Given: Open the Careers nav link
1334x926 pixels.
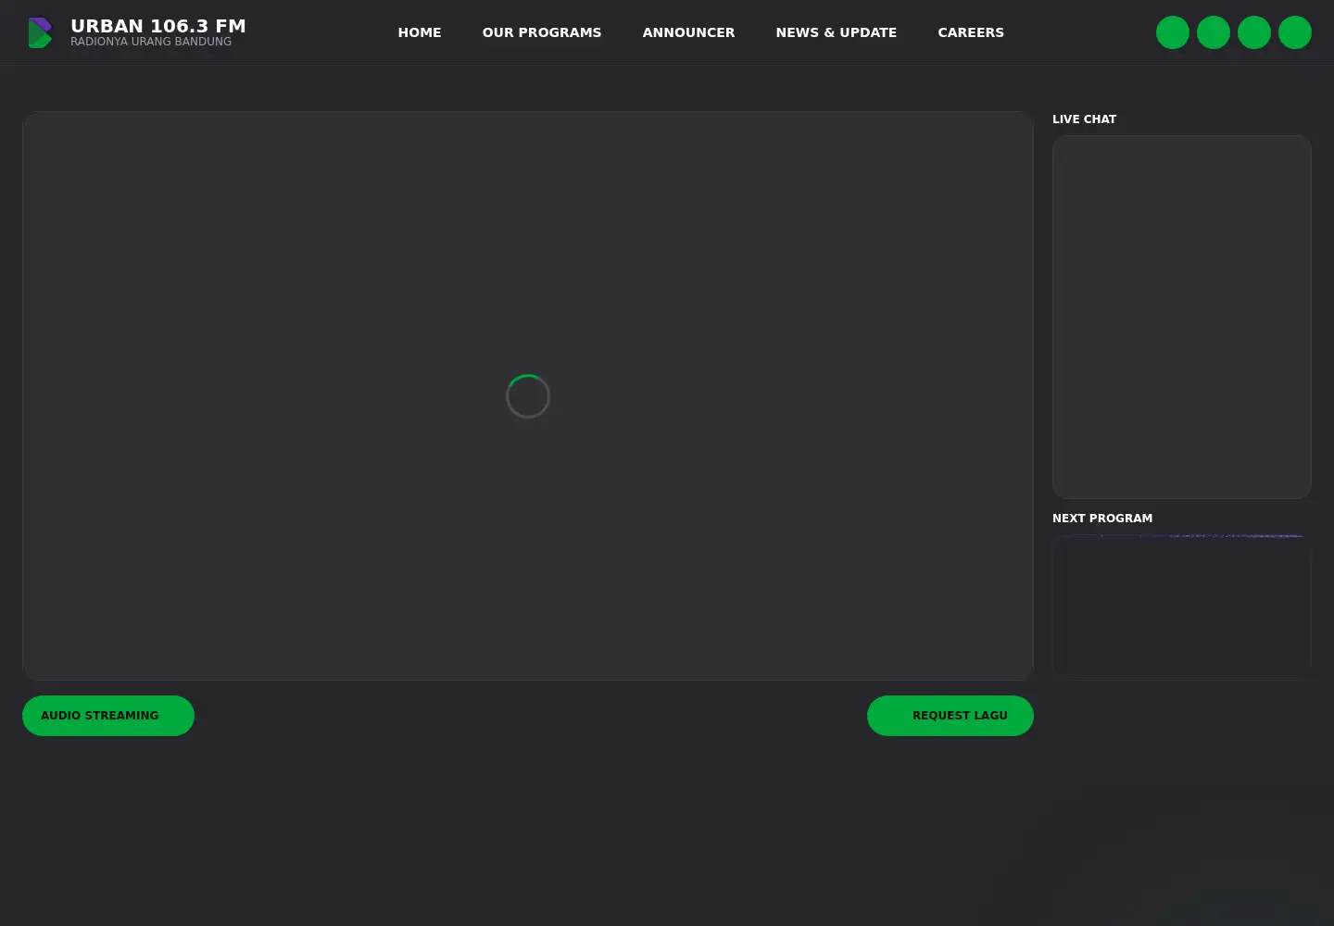Looking at the screenshot, I should tap(971, 32).
